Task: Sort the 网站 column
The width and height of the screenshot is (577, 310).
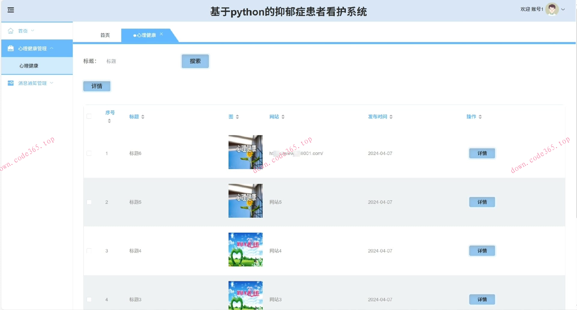Action: point(283,117)
